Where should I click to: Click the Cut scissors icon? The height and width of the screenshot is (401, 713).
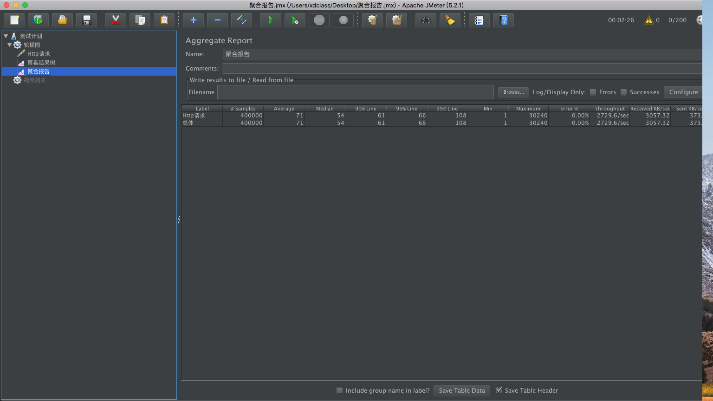[x=116, y=20]
